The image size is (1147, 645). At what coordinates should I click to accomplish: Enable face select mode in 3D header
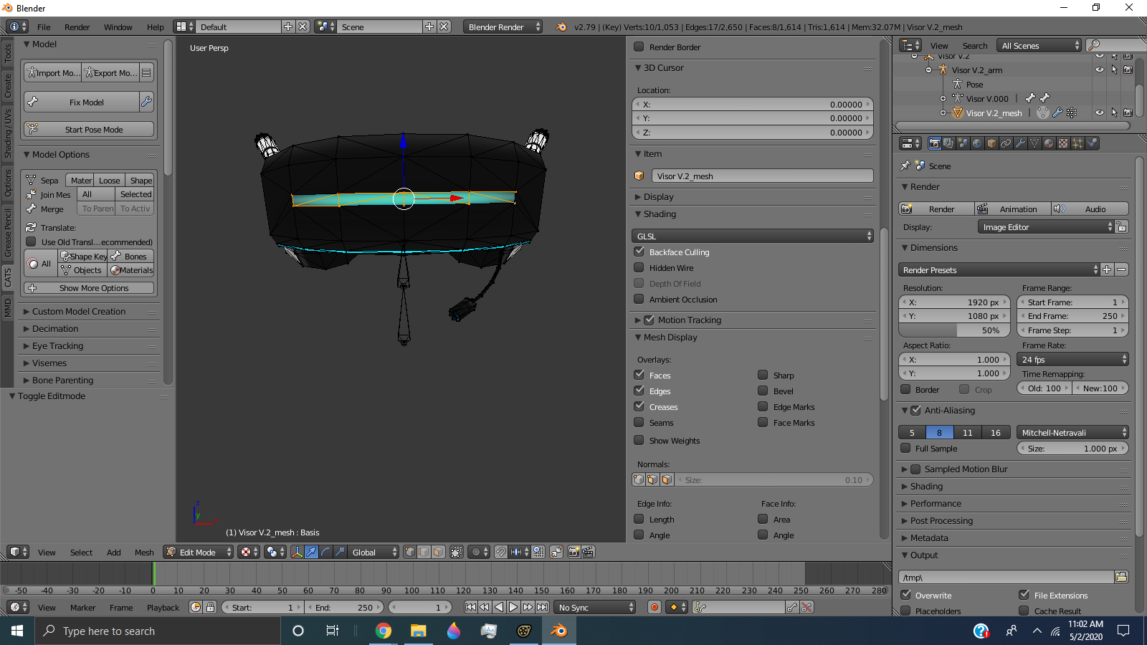(438, 552)
